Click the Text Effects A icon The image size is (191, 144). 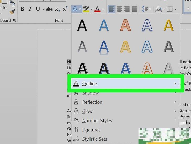[x=75, y=9]
